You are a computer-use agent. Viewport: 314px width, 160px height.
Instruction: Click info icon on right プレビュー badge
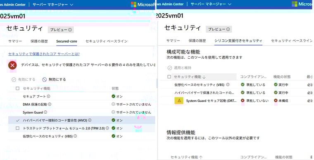pos(228,29)
